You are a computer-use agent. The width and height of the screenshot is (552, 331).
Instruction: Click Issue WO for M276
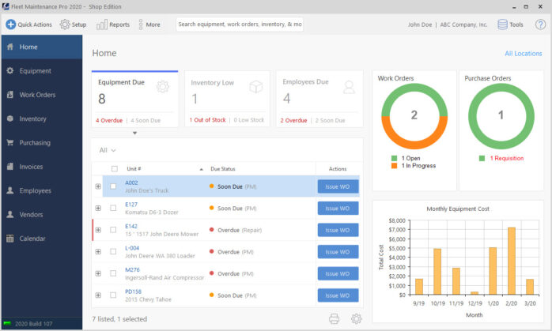click(337, 273)
